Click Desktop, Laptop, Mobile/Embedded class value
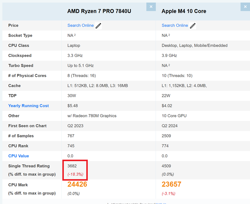 pyautogui.click(x=194, y=46)
